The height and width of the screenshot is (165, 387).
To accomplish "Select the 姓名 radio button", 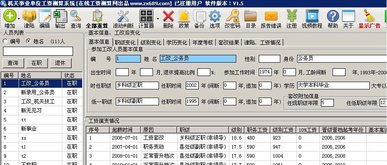I will tap(29, 41).
